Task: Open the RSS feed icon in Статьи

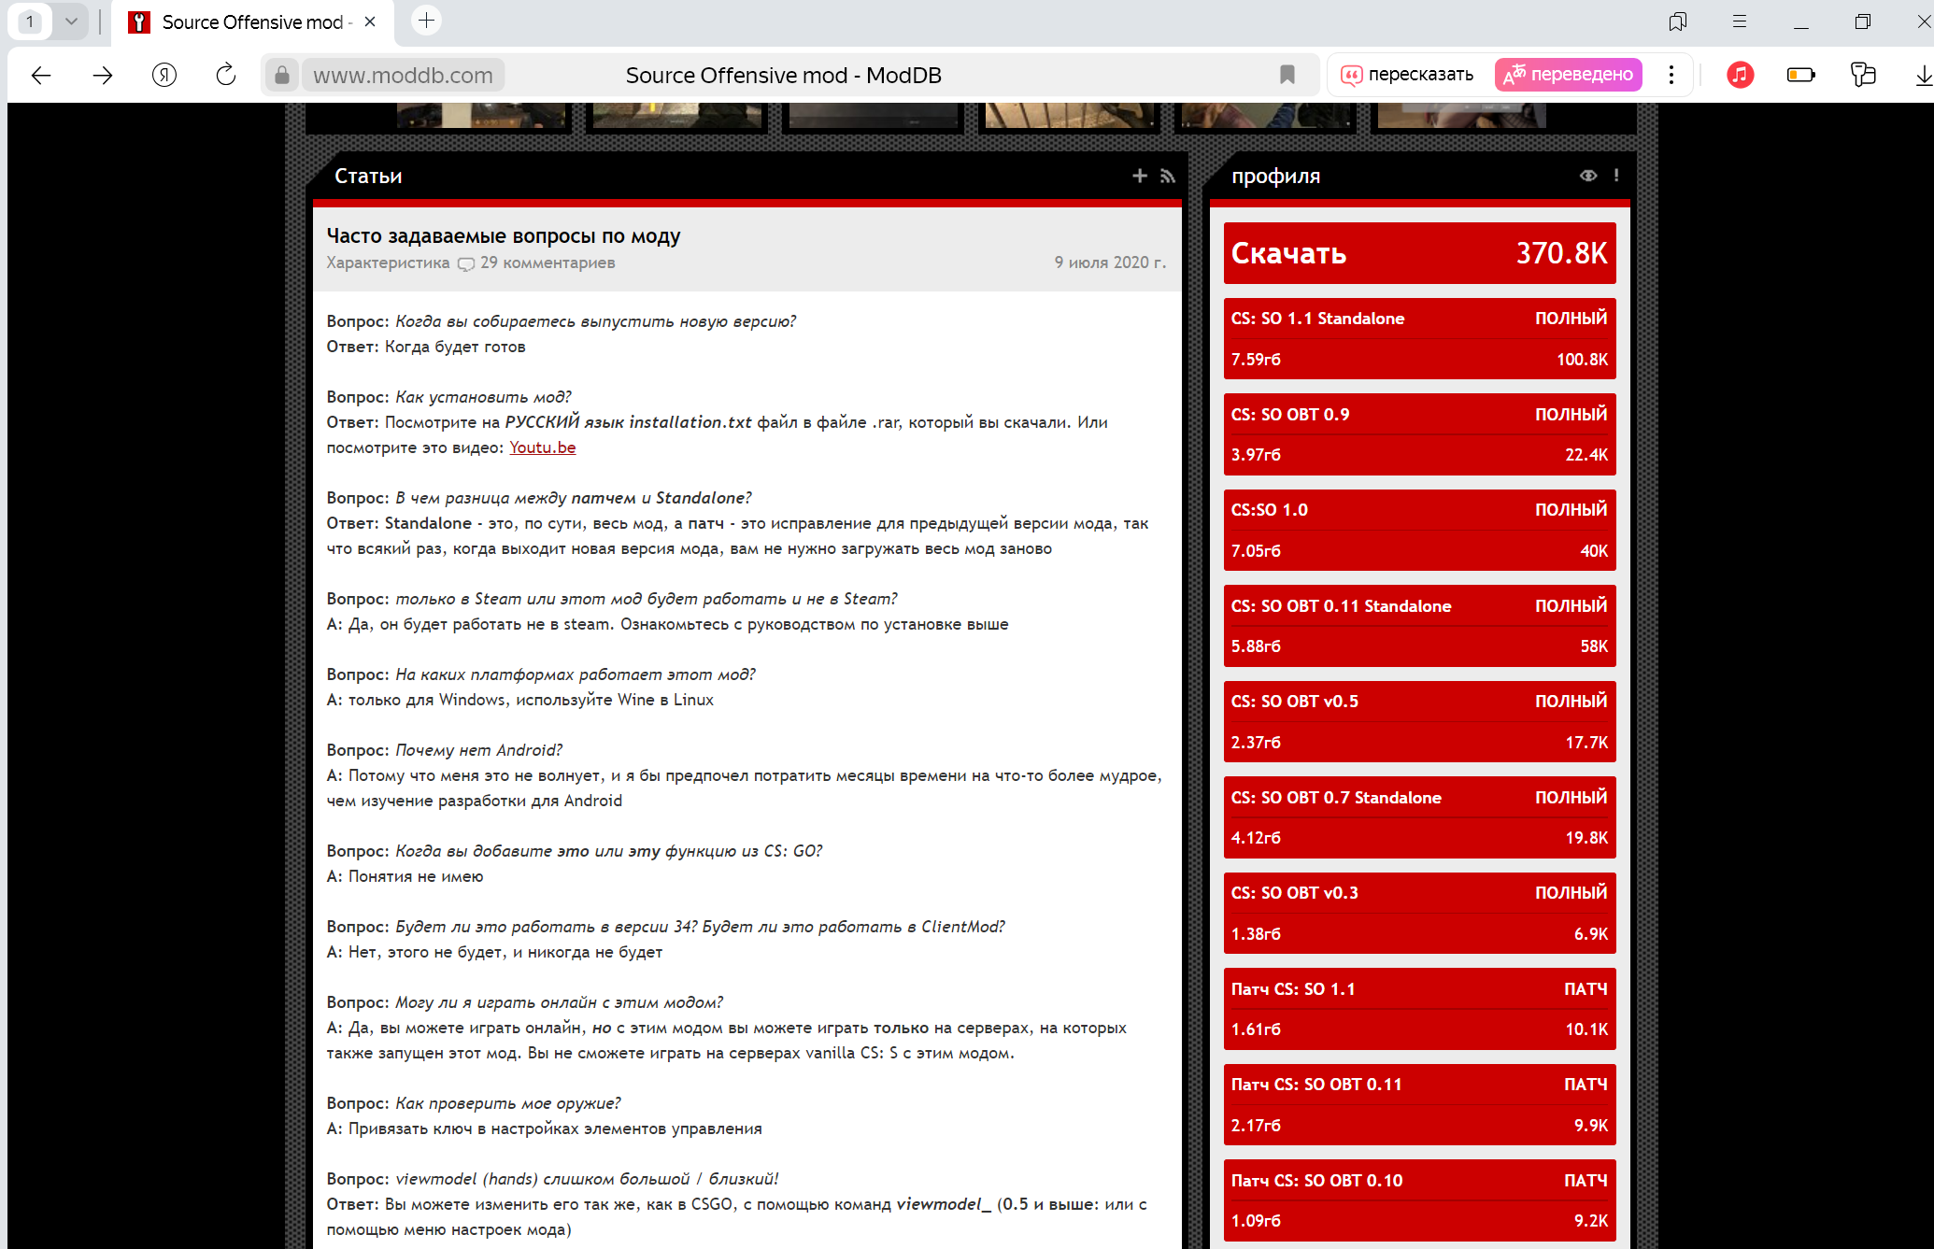Action: 1167,176
